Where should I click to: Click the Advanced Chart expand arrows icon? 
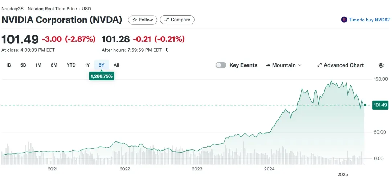[319, 65]
